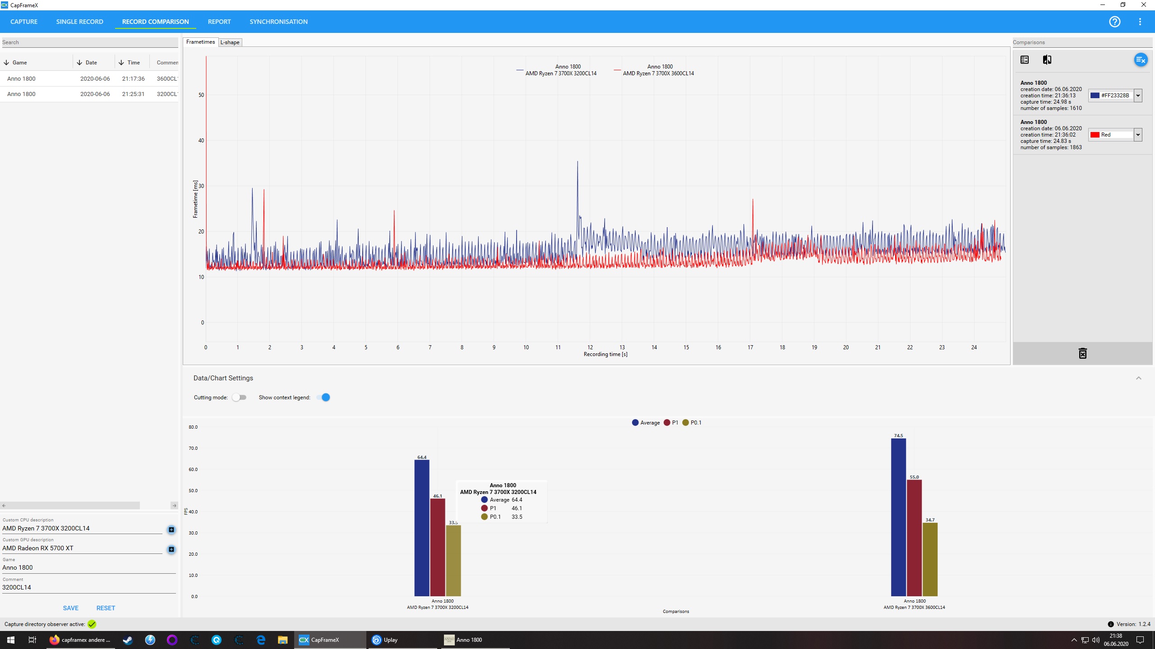Click the plus icon beside Custom CPU description
1155x649 pixels.
point(171,530)
